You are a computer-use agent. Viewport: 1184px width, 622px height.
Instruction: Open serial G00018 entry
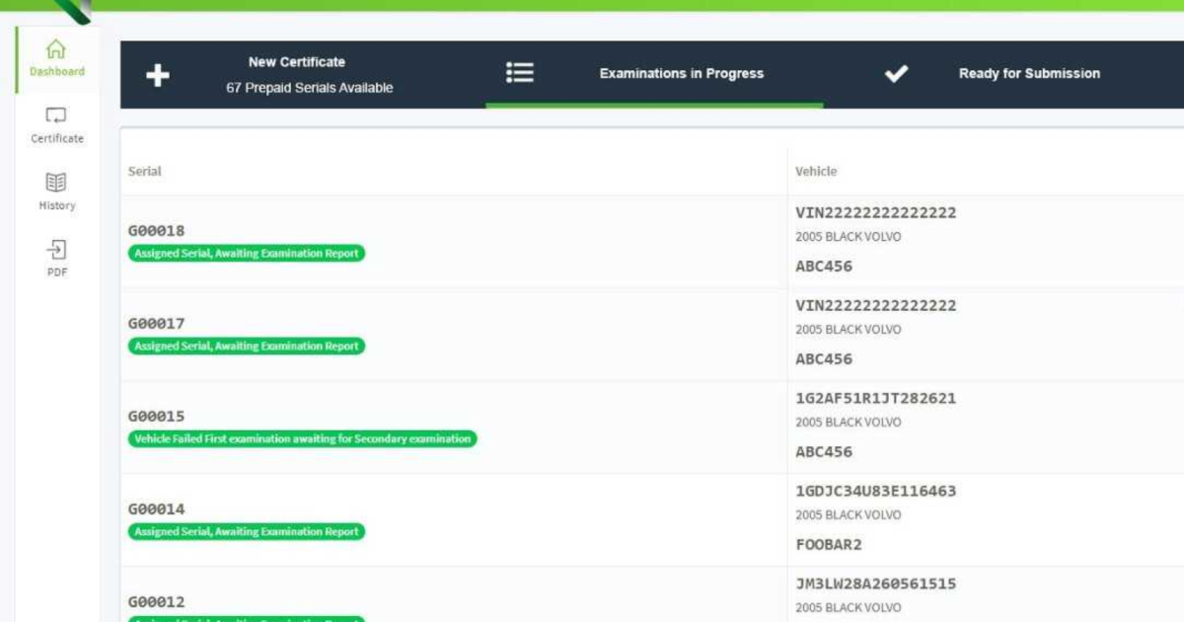click(x=156, y=231)
